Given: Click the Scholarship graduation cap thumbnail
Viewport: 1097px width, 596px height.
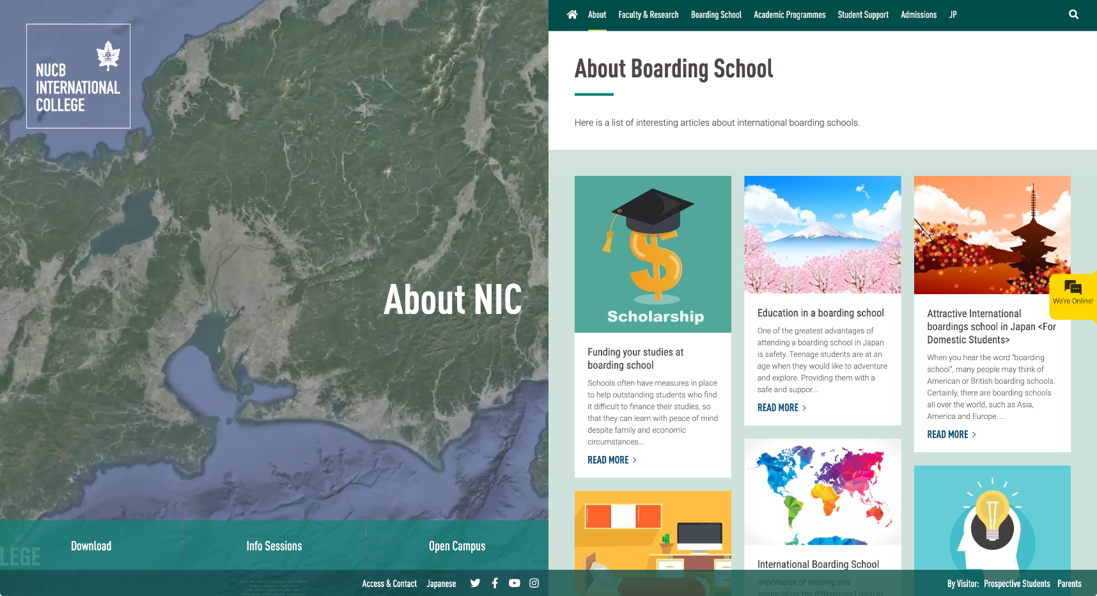Looking at the screenshot, I should (x=652, y=254).
